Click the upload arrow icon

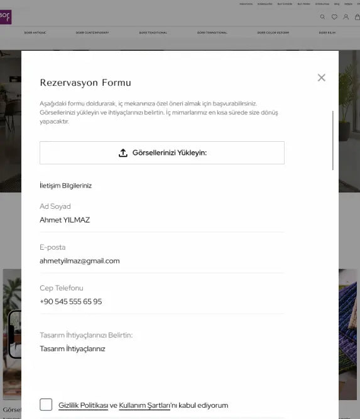coord(123,153)
